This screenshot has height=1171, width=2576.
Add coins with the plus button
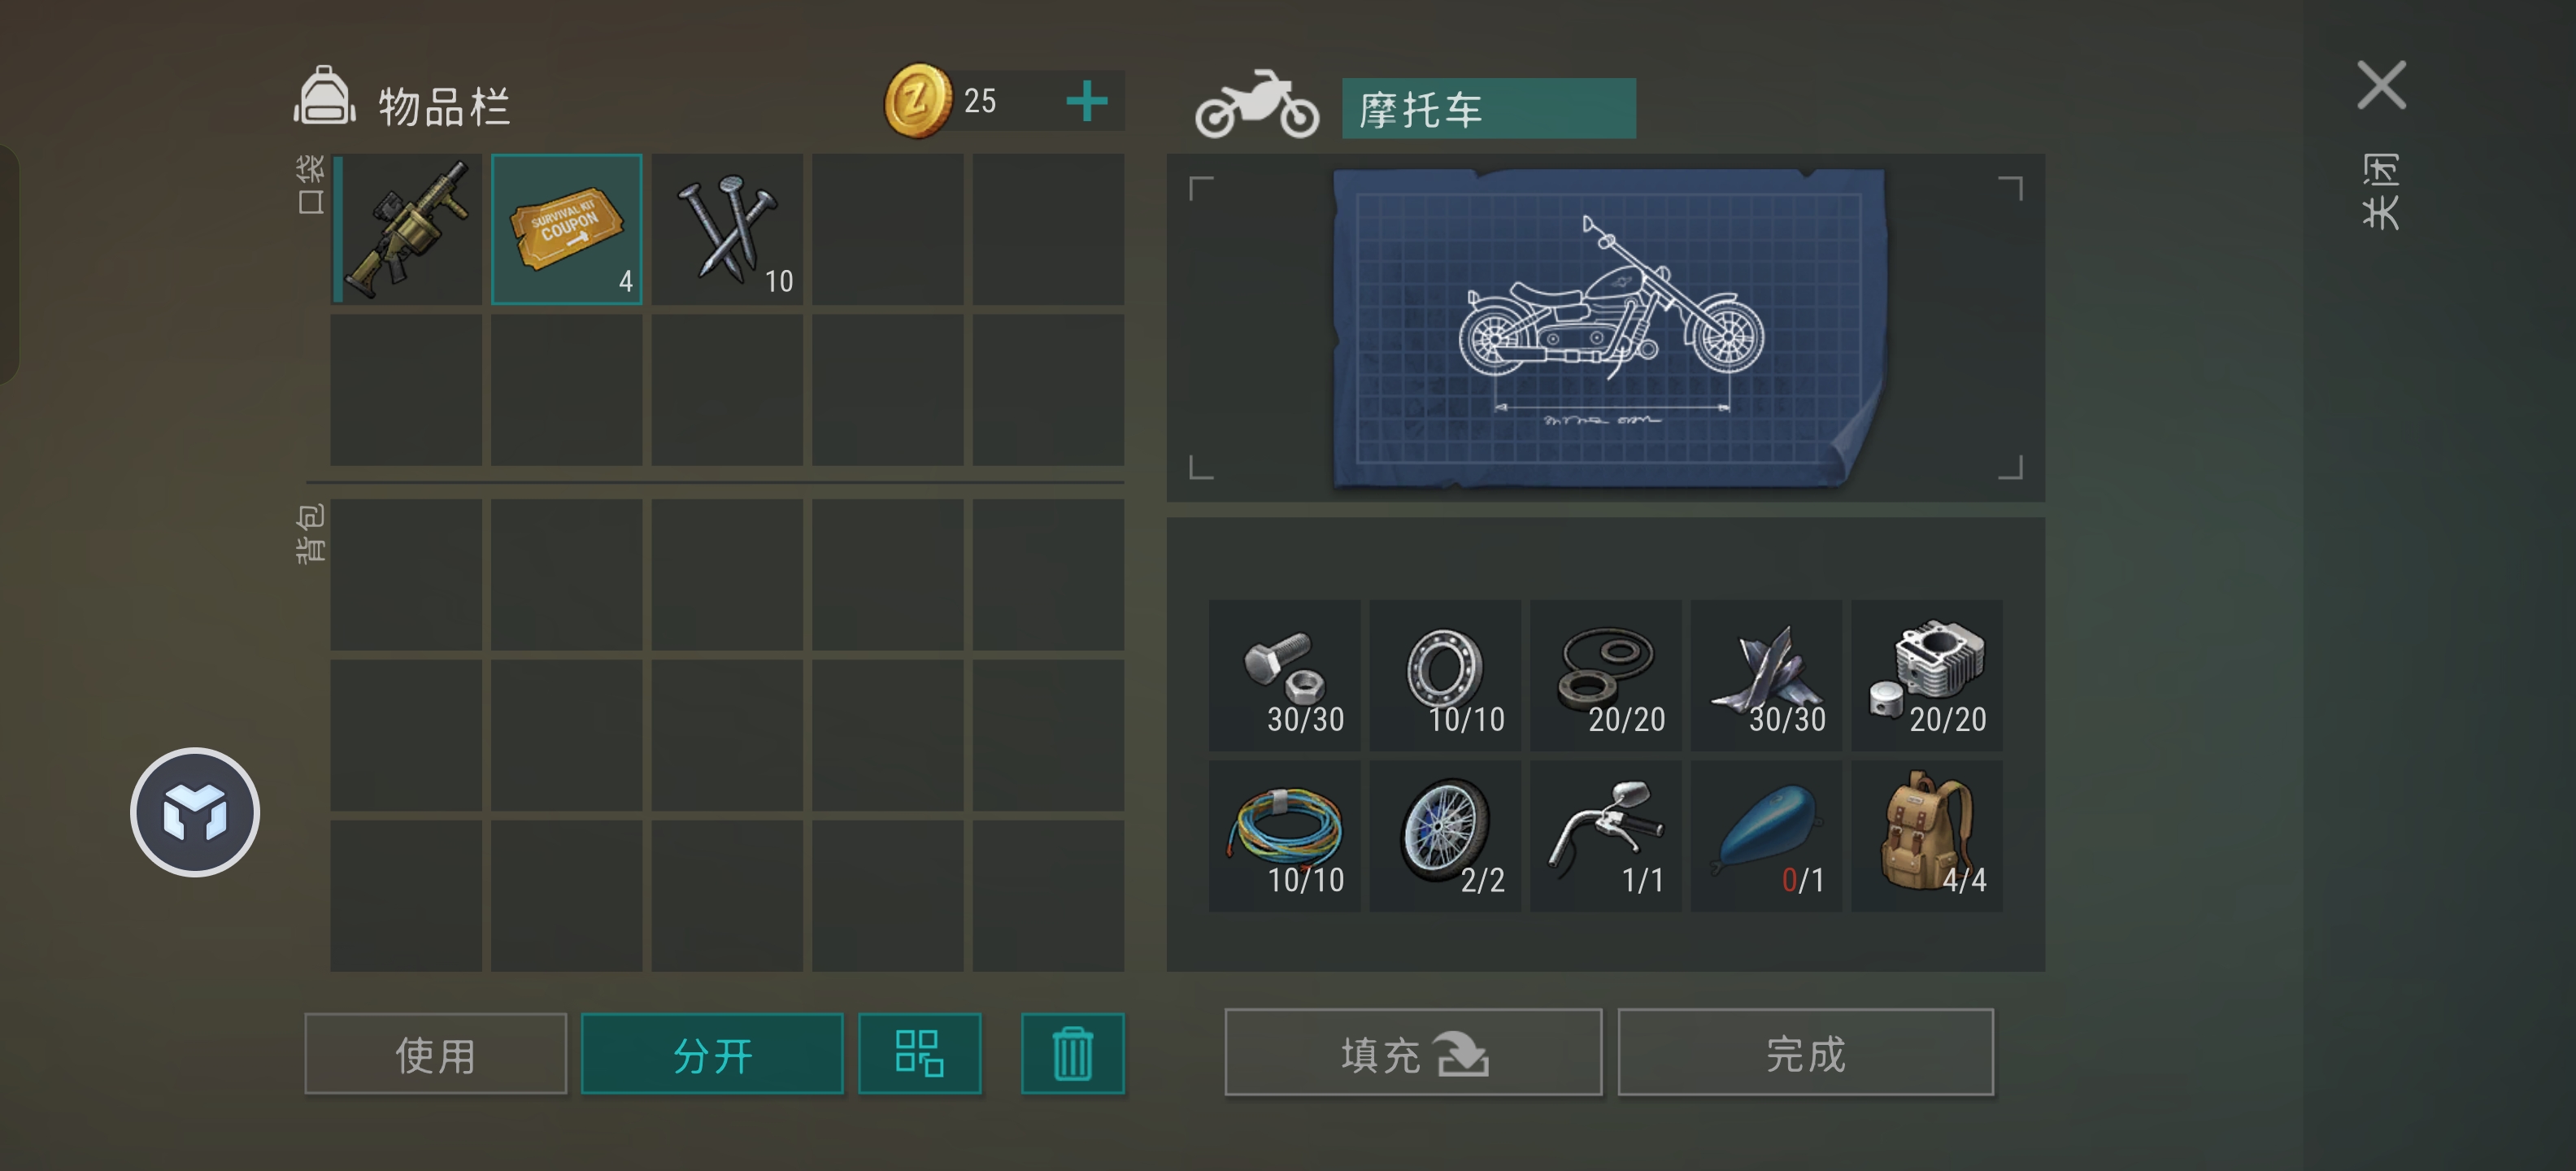(x=1086, y=101)
